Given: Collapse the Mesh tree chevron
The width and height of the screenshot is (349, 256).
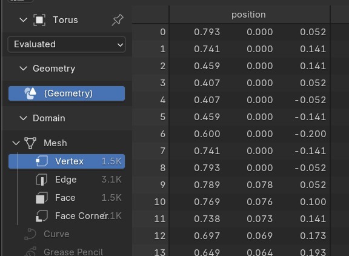Looking at the screenshot, I should (x=16, y=143).
